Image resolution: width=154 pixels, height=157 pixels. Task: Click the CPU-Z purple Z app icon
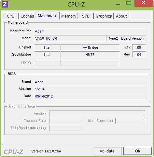[x=5, y=4]
